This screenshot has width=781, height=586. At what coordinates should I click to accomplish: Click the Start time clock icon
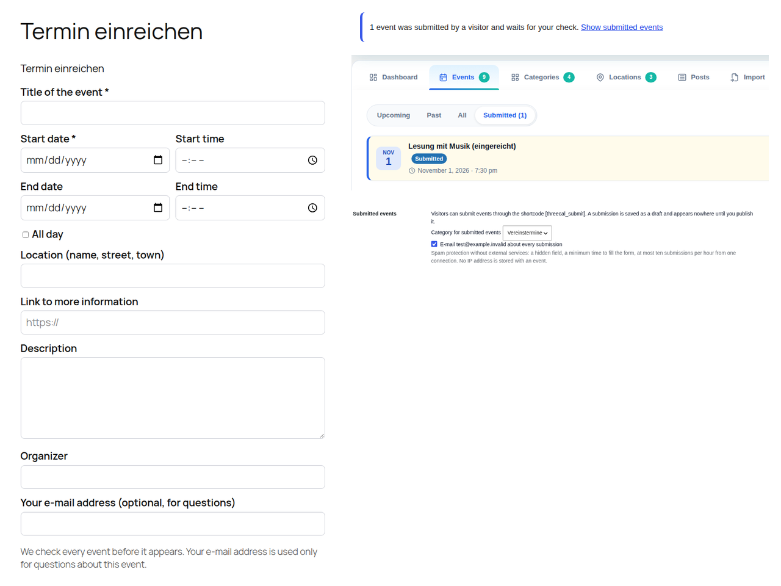(x=312, y=160)
